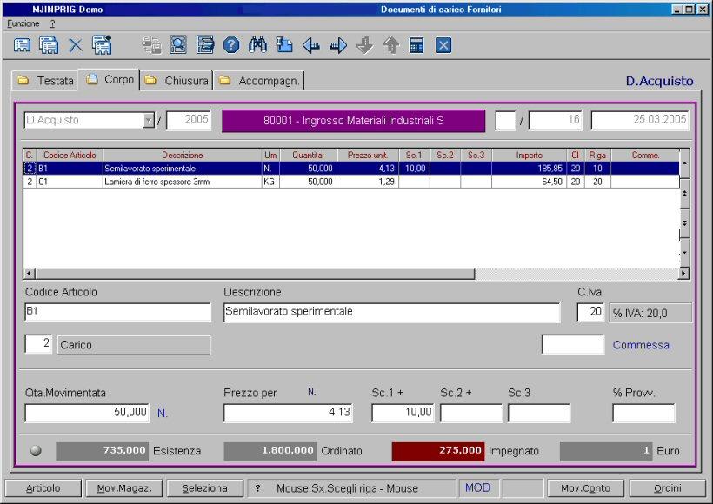Click the pinned note toolbar icon
713x504 pixels.
tap(284, 45)
